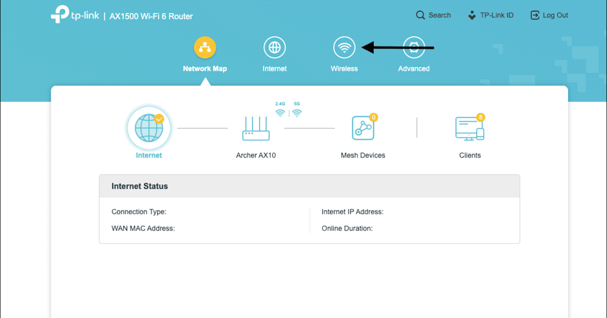
Task: Click the Log Out text link
Action: click(x=556, y=15)
